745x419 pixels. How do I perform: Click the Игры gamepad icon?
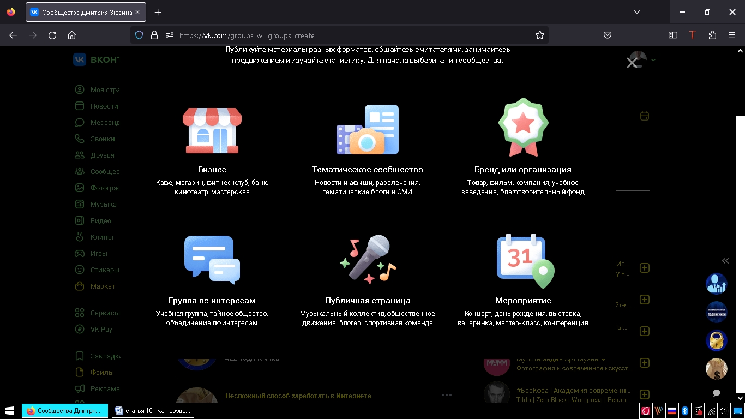coord(80,253)
